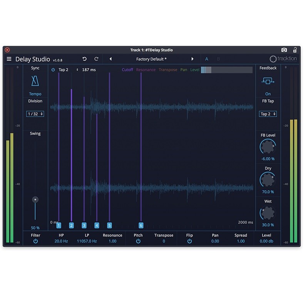Select tap marker 2
The image size is (308, 308).
[71, 225]
